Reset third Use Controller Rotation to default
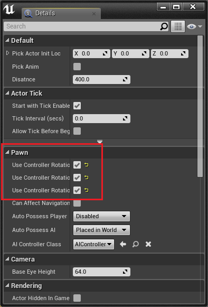Image resolution: width=208 pixels, height=307 pixels. pyautogui.click(x=87, y=190)
